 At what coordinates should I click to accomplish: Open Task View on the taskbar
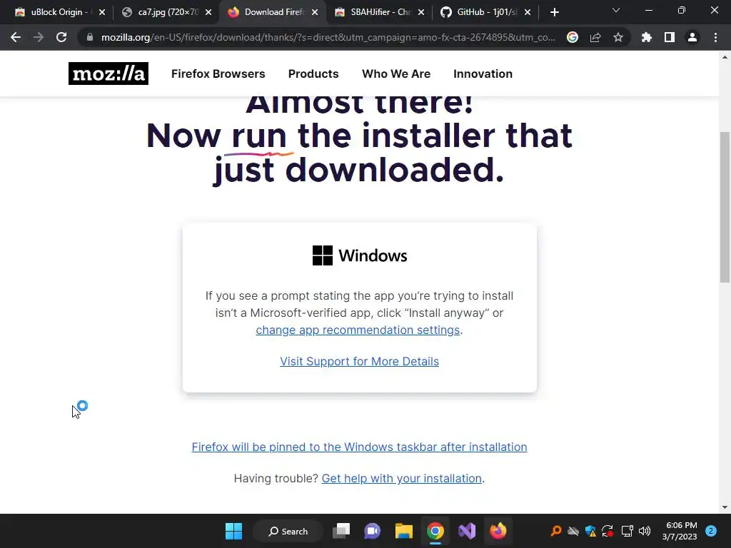[341, 531]
